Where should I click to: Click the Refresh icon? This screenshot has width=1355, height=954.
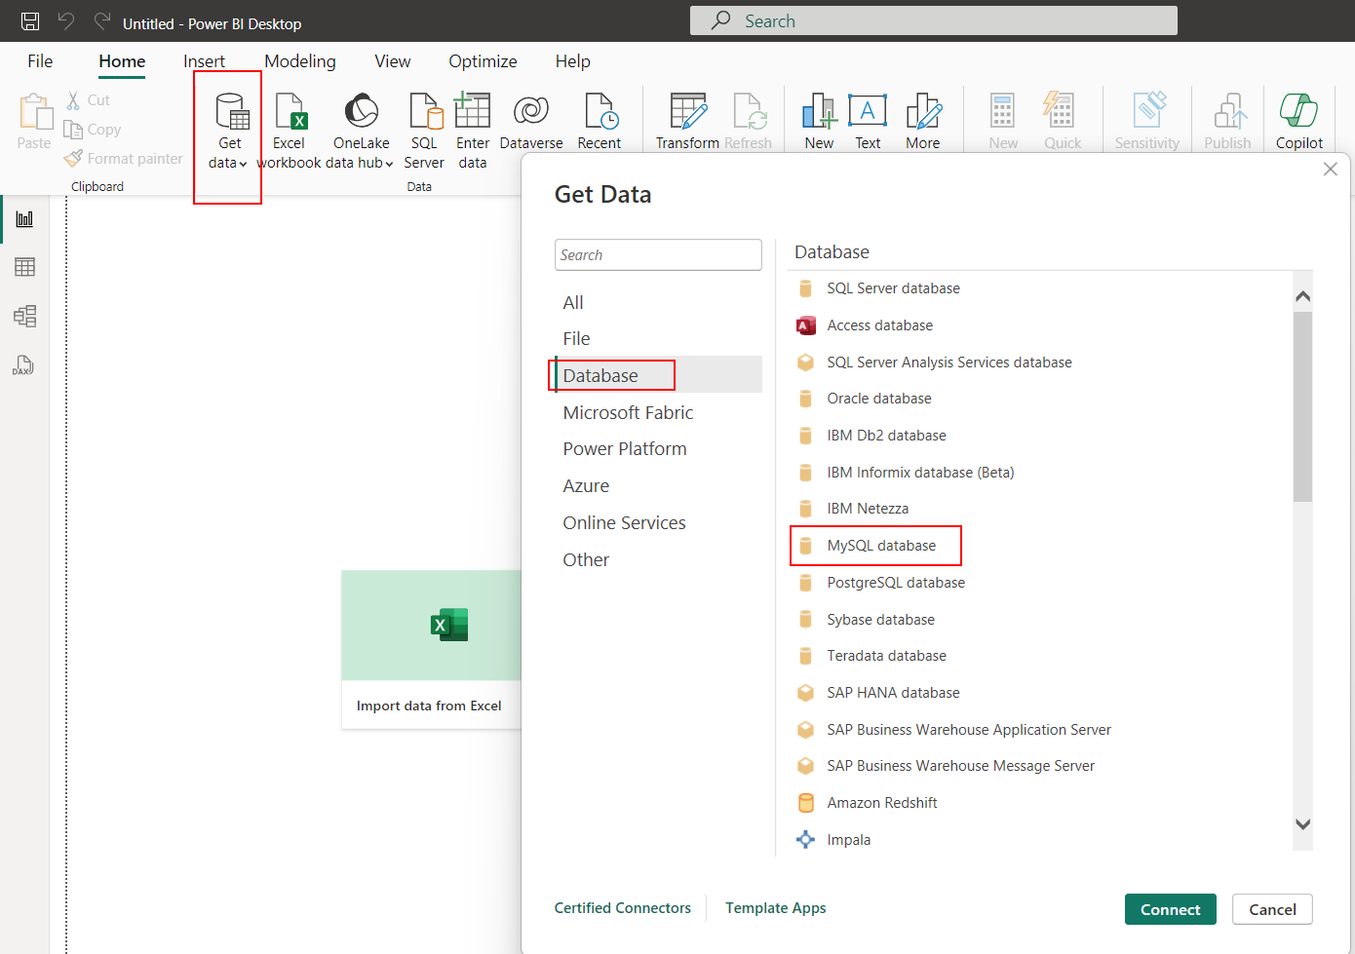pyautogui.click(x=750, y=111)
